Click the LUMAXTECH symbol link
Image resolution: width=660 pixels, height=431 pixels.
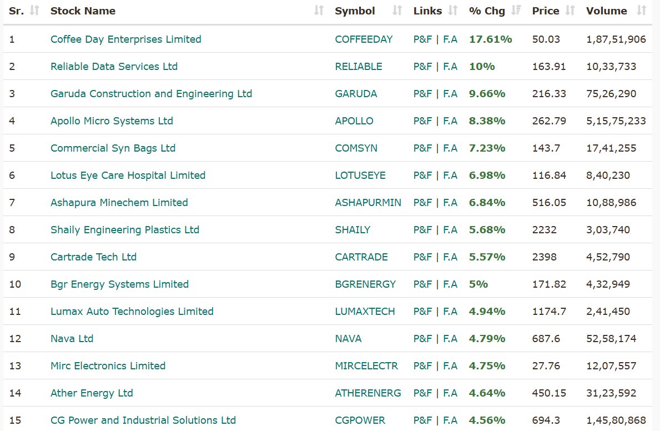365,312
